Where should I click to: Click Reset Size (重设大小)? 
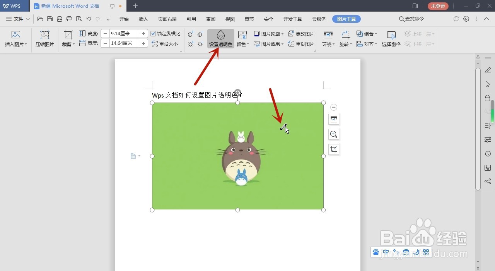tap(165, 44)
